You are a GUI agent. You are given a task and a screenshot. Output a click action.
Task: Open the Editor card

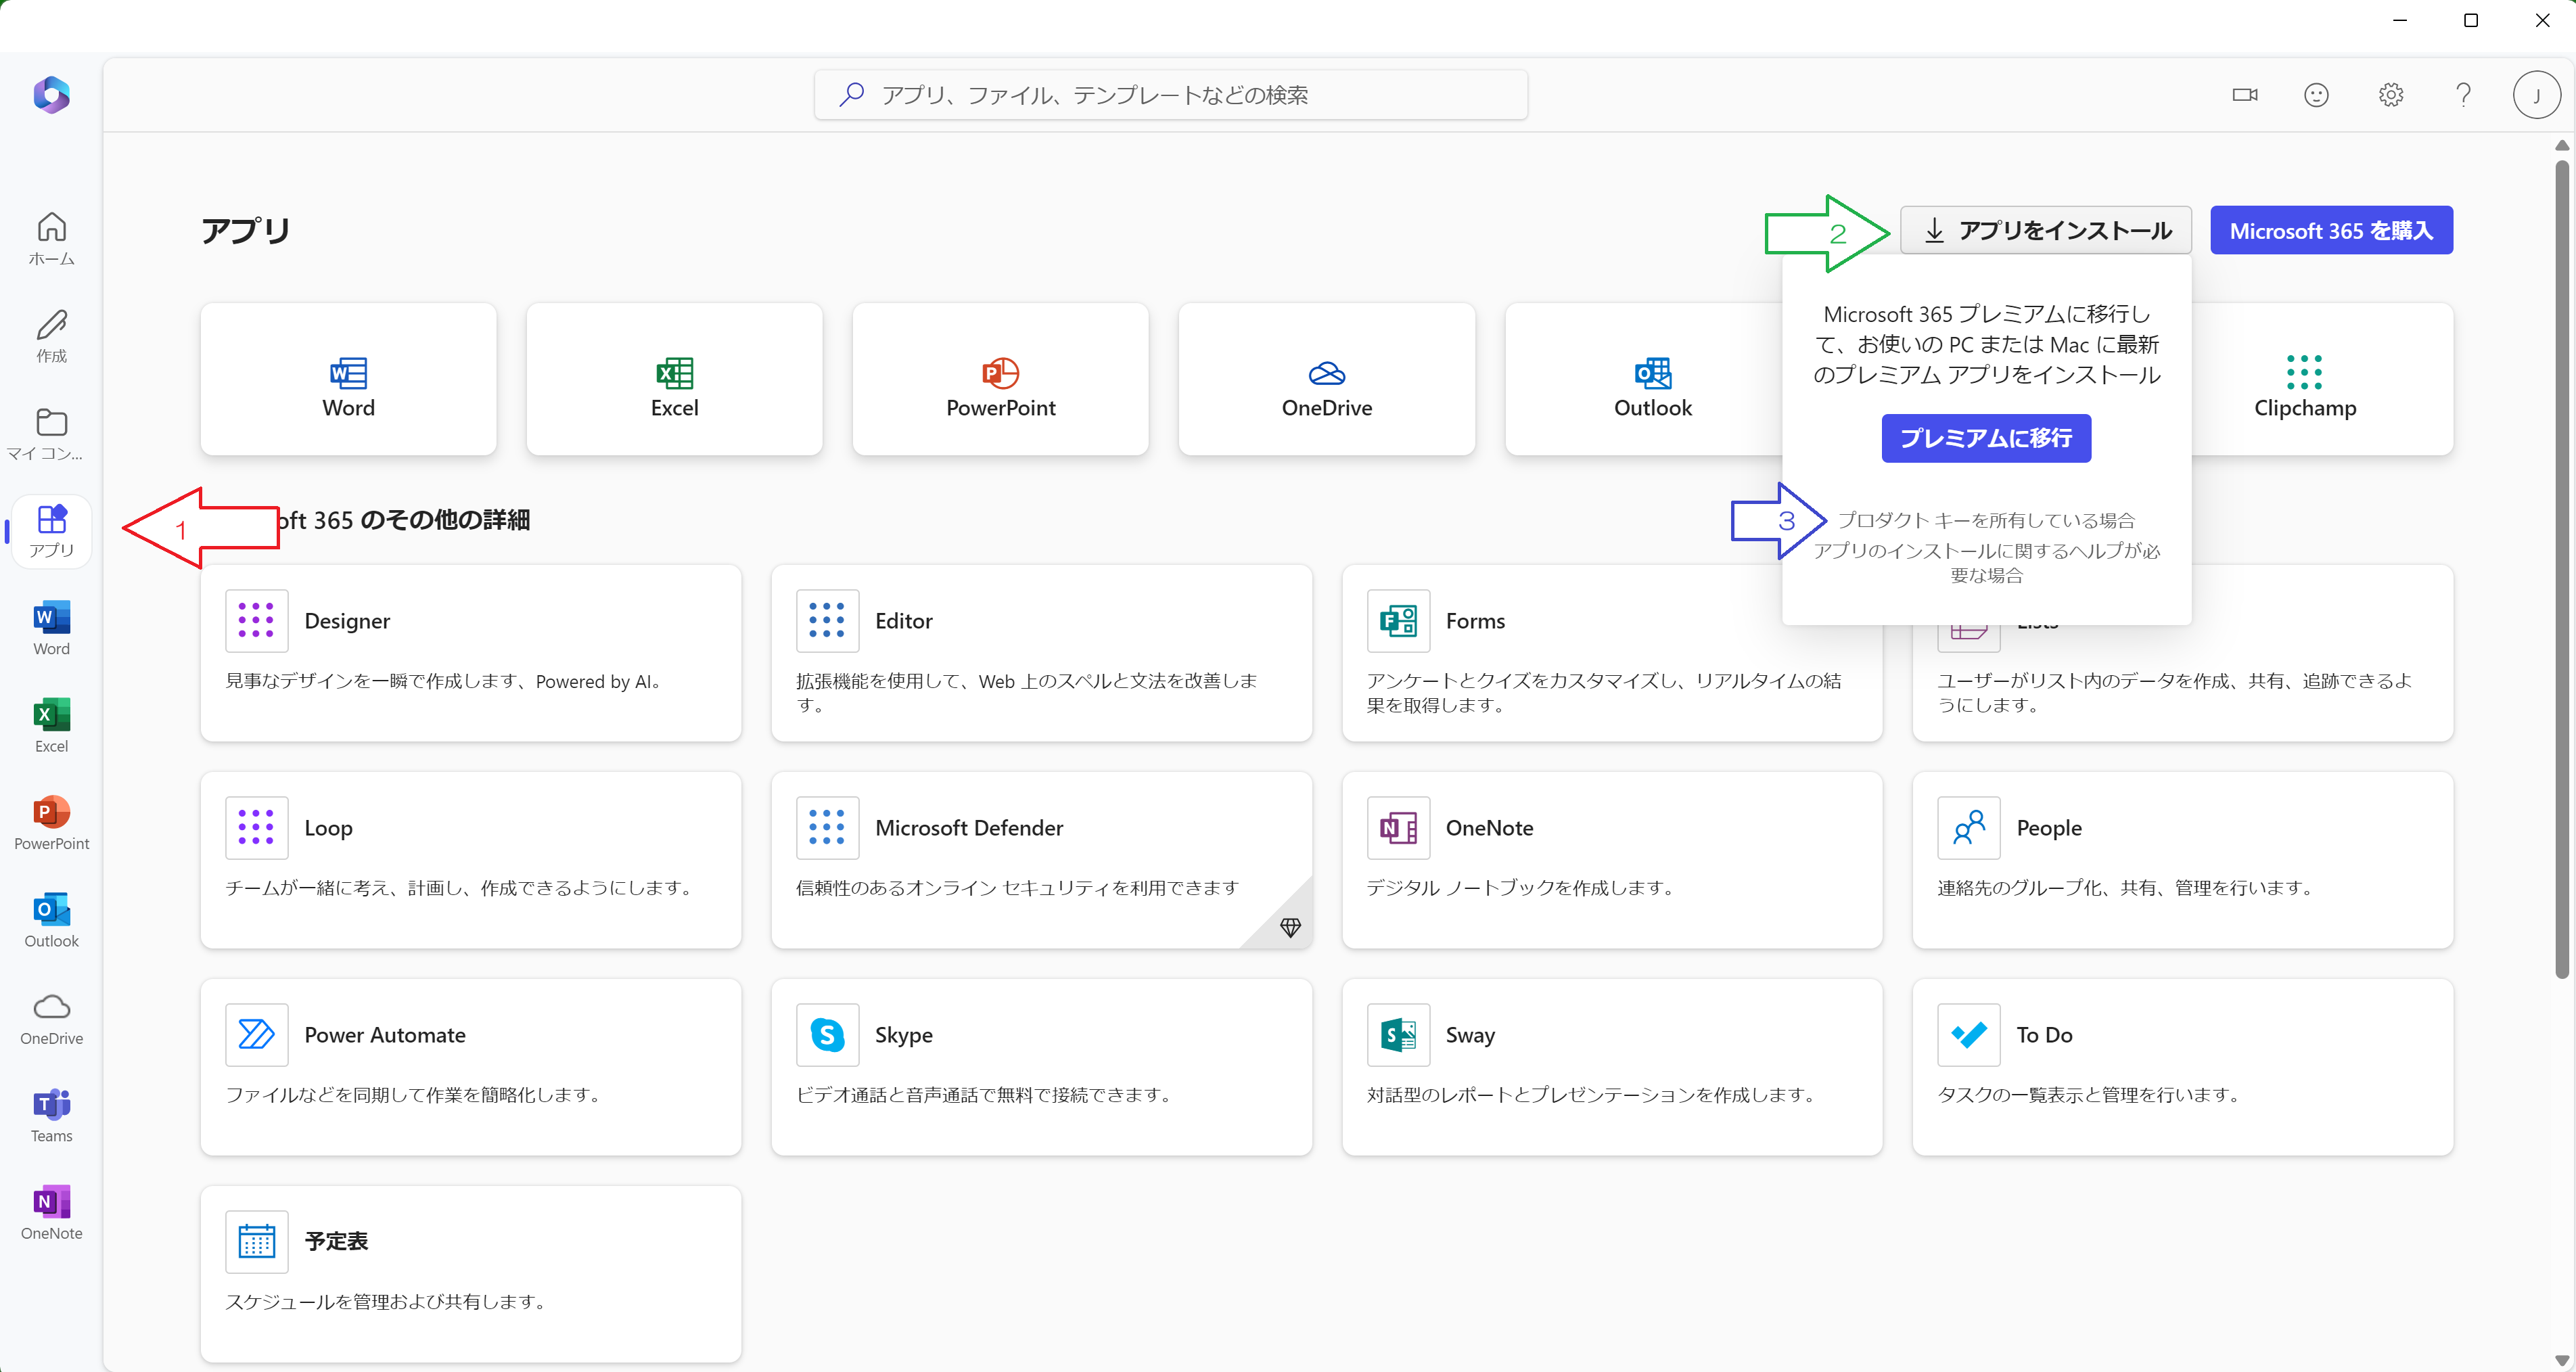click(x=1041, y=653)
